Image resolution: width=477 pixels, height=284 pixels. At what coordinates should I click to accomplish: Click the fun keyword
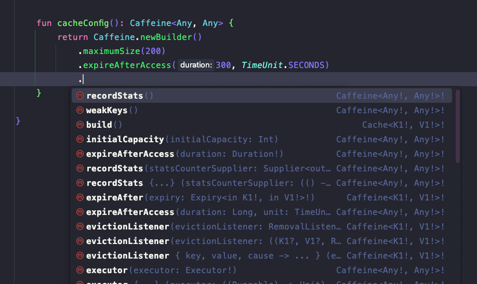(x=44, y=23)
